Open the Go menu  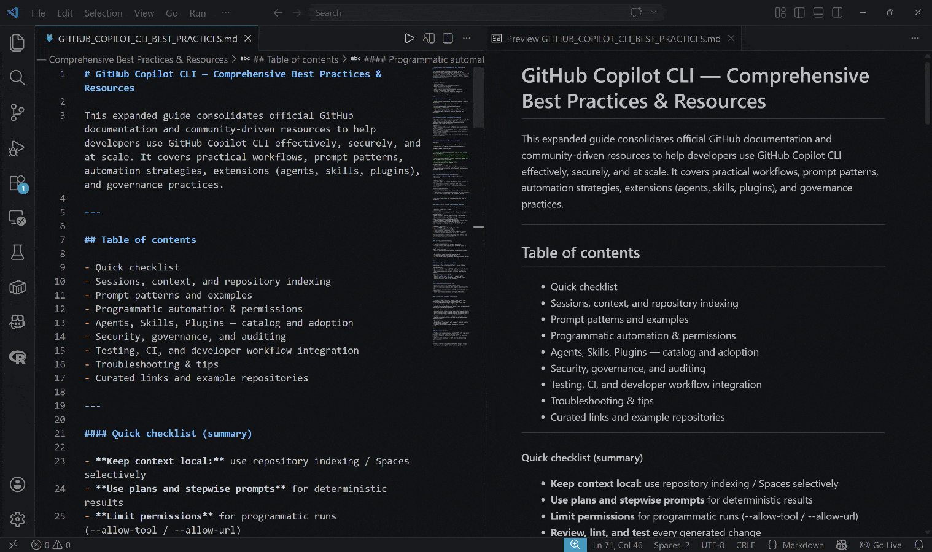click(x=172, y=13)
